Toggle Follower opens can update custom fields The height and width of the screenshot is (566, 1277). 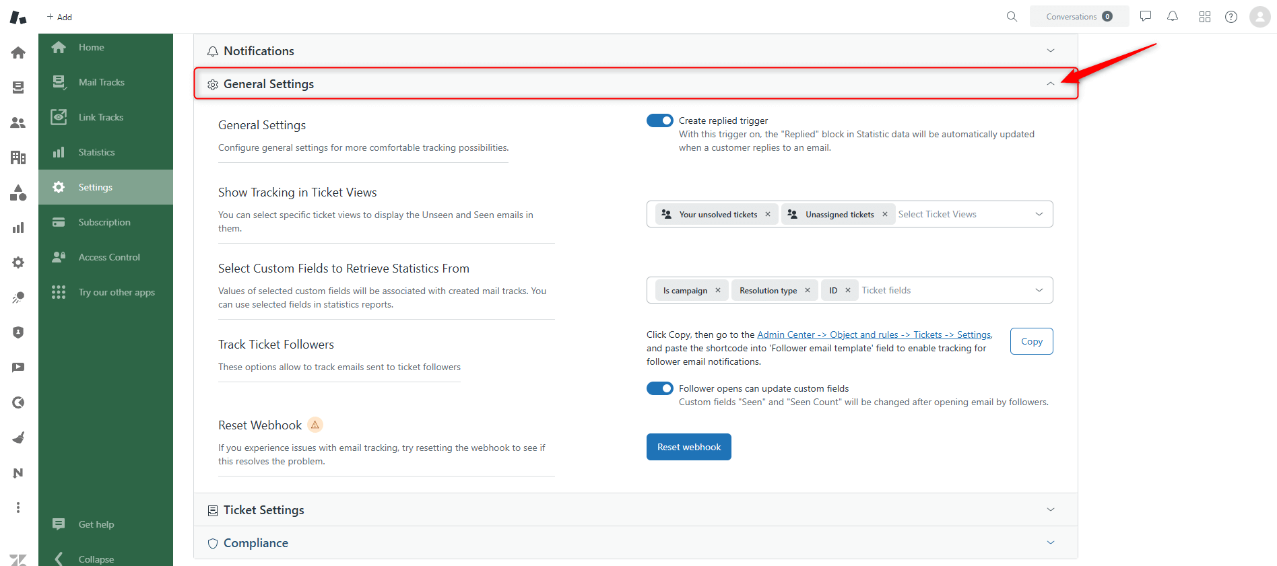pos(659,388)
